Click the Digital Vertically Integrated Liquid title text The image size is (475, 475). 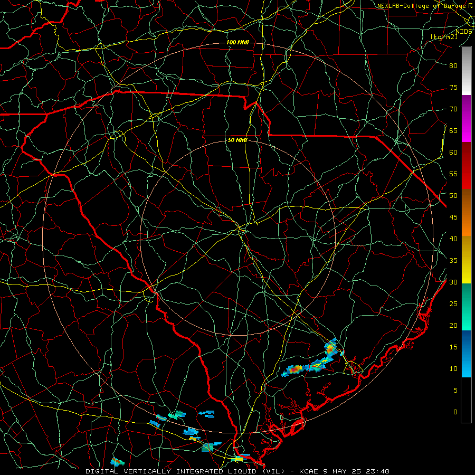[x=185, y=471]
